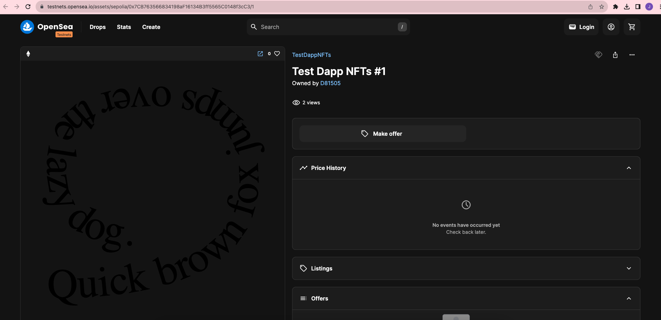
Task: Click the Offers list icon
Action: coord(304,298)
